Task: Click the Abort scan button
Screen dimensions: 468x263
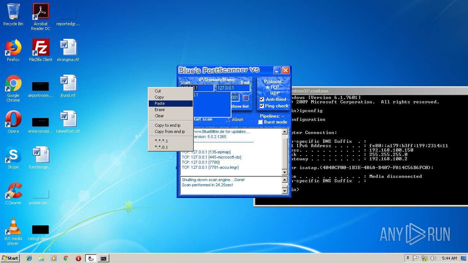Action: tap(235, 119)
